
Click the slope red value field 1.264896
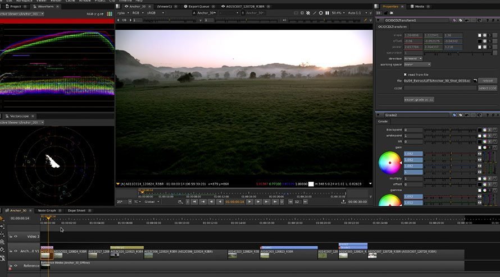click(x=413, y=35)
